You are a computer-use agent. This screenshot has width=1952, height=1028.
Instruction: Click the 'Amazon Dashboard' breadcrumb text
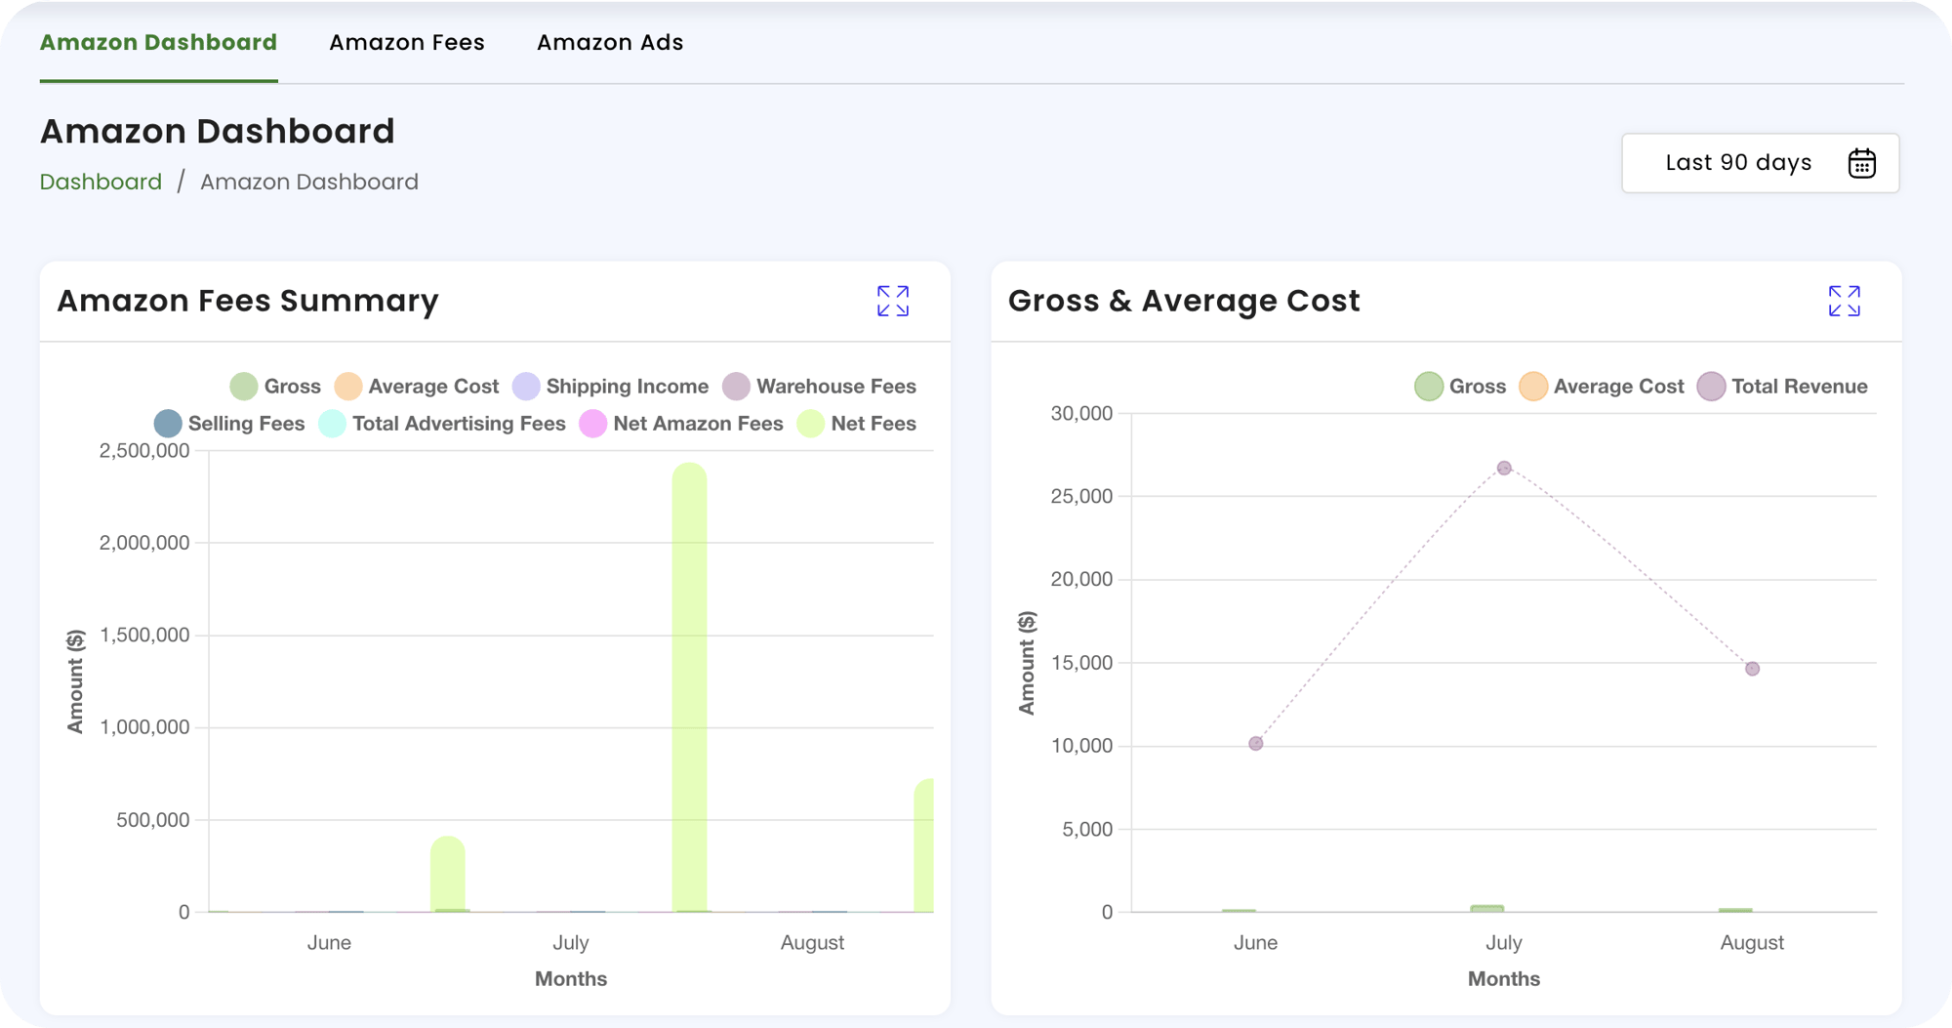point(309,182)
